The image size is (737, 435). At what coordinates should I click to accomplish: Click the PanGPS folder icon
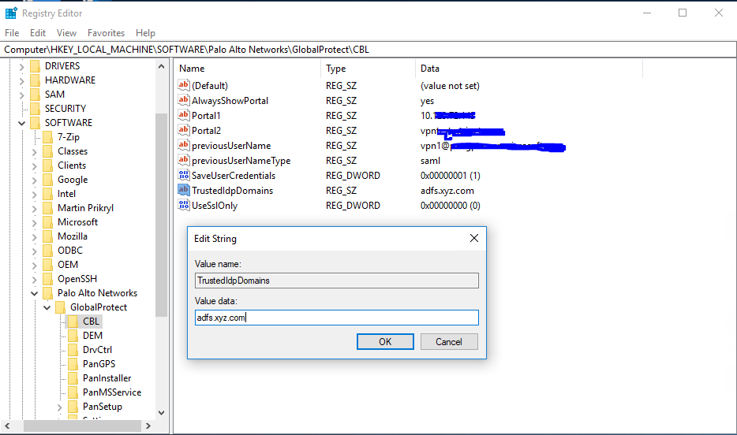click(73, 364)
